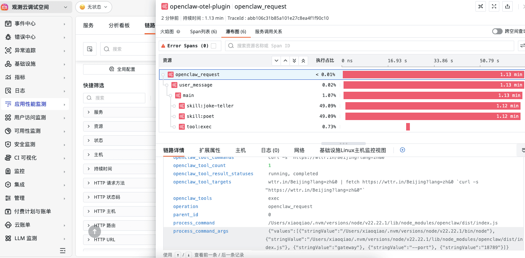
Task: Switch to the 火焰图 tab
Action: pyautogui.click(x=167, y=32)
